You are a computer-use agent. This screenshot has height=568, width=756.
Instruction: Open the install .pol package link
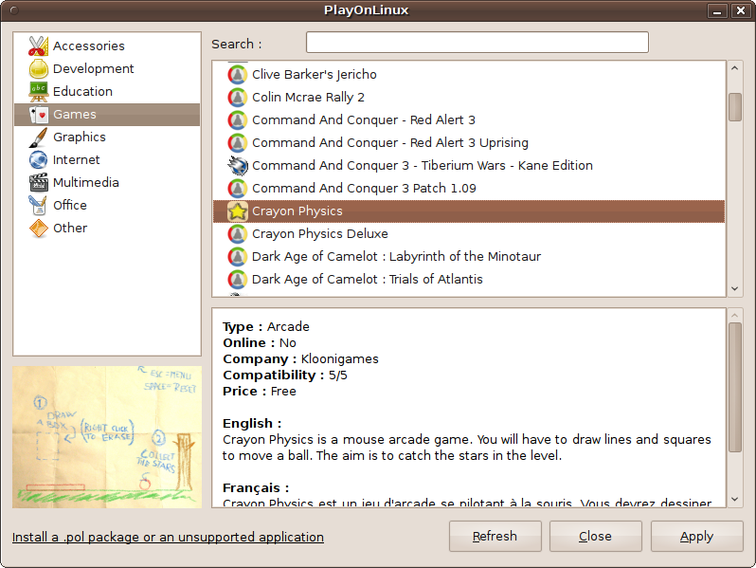[x=168, y=537]
